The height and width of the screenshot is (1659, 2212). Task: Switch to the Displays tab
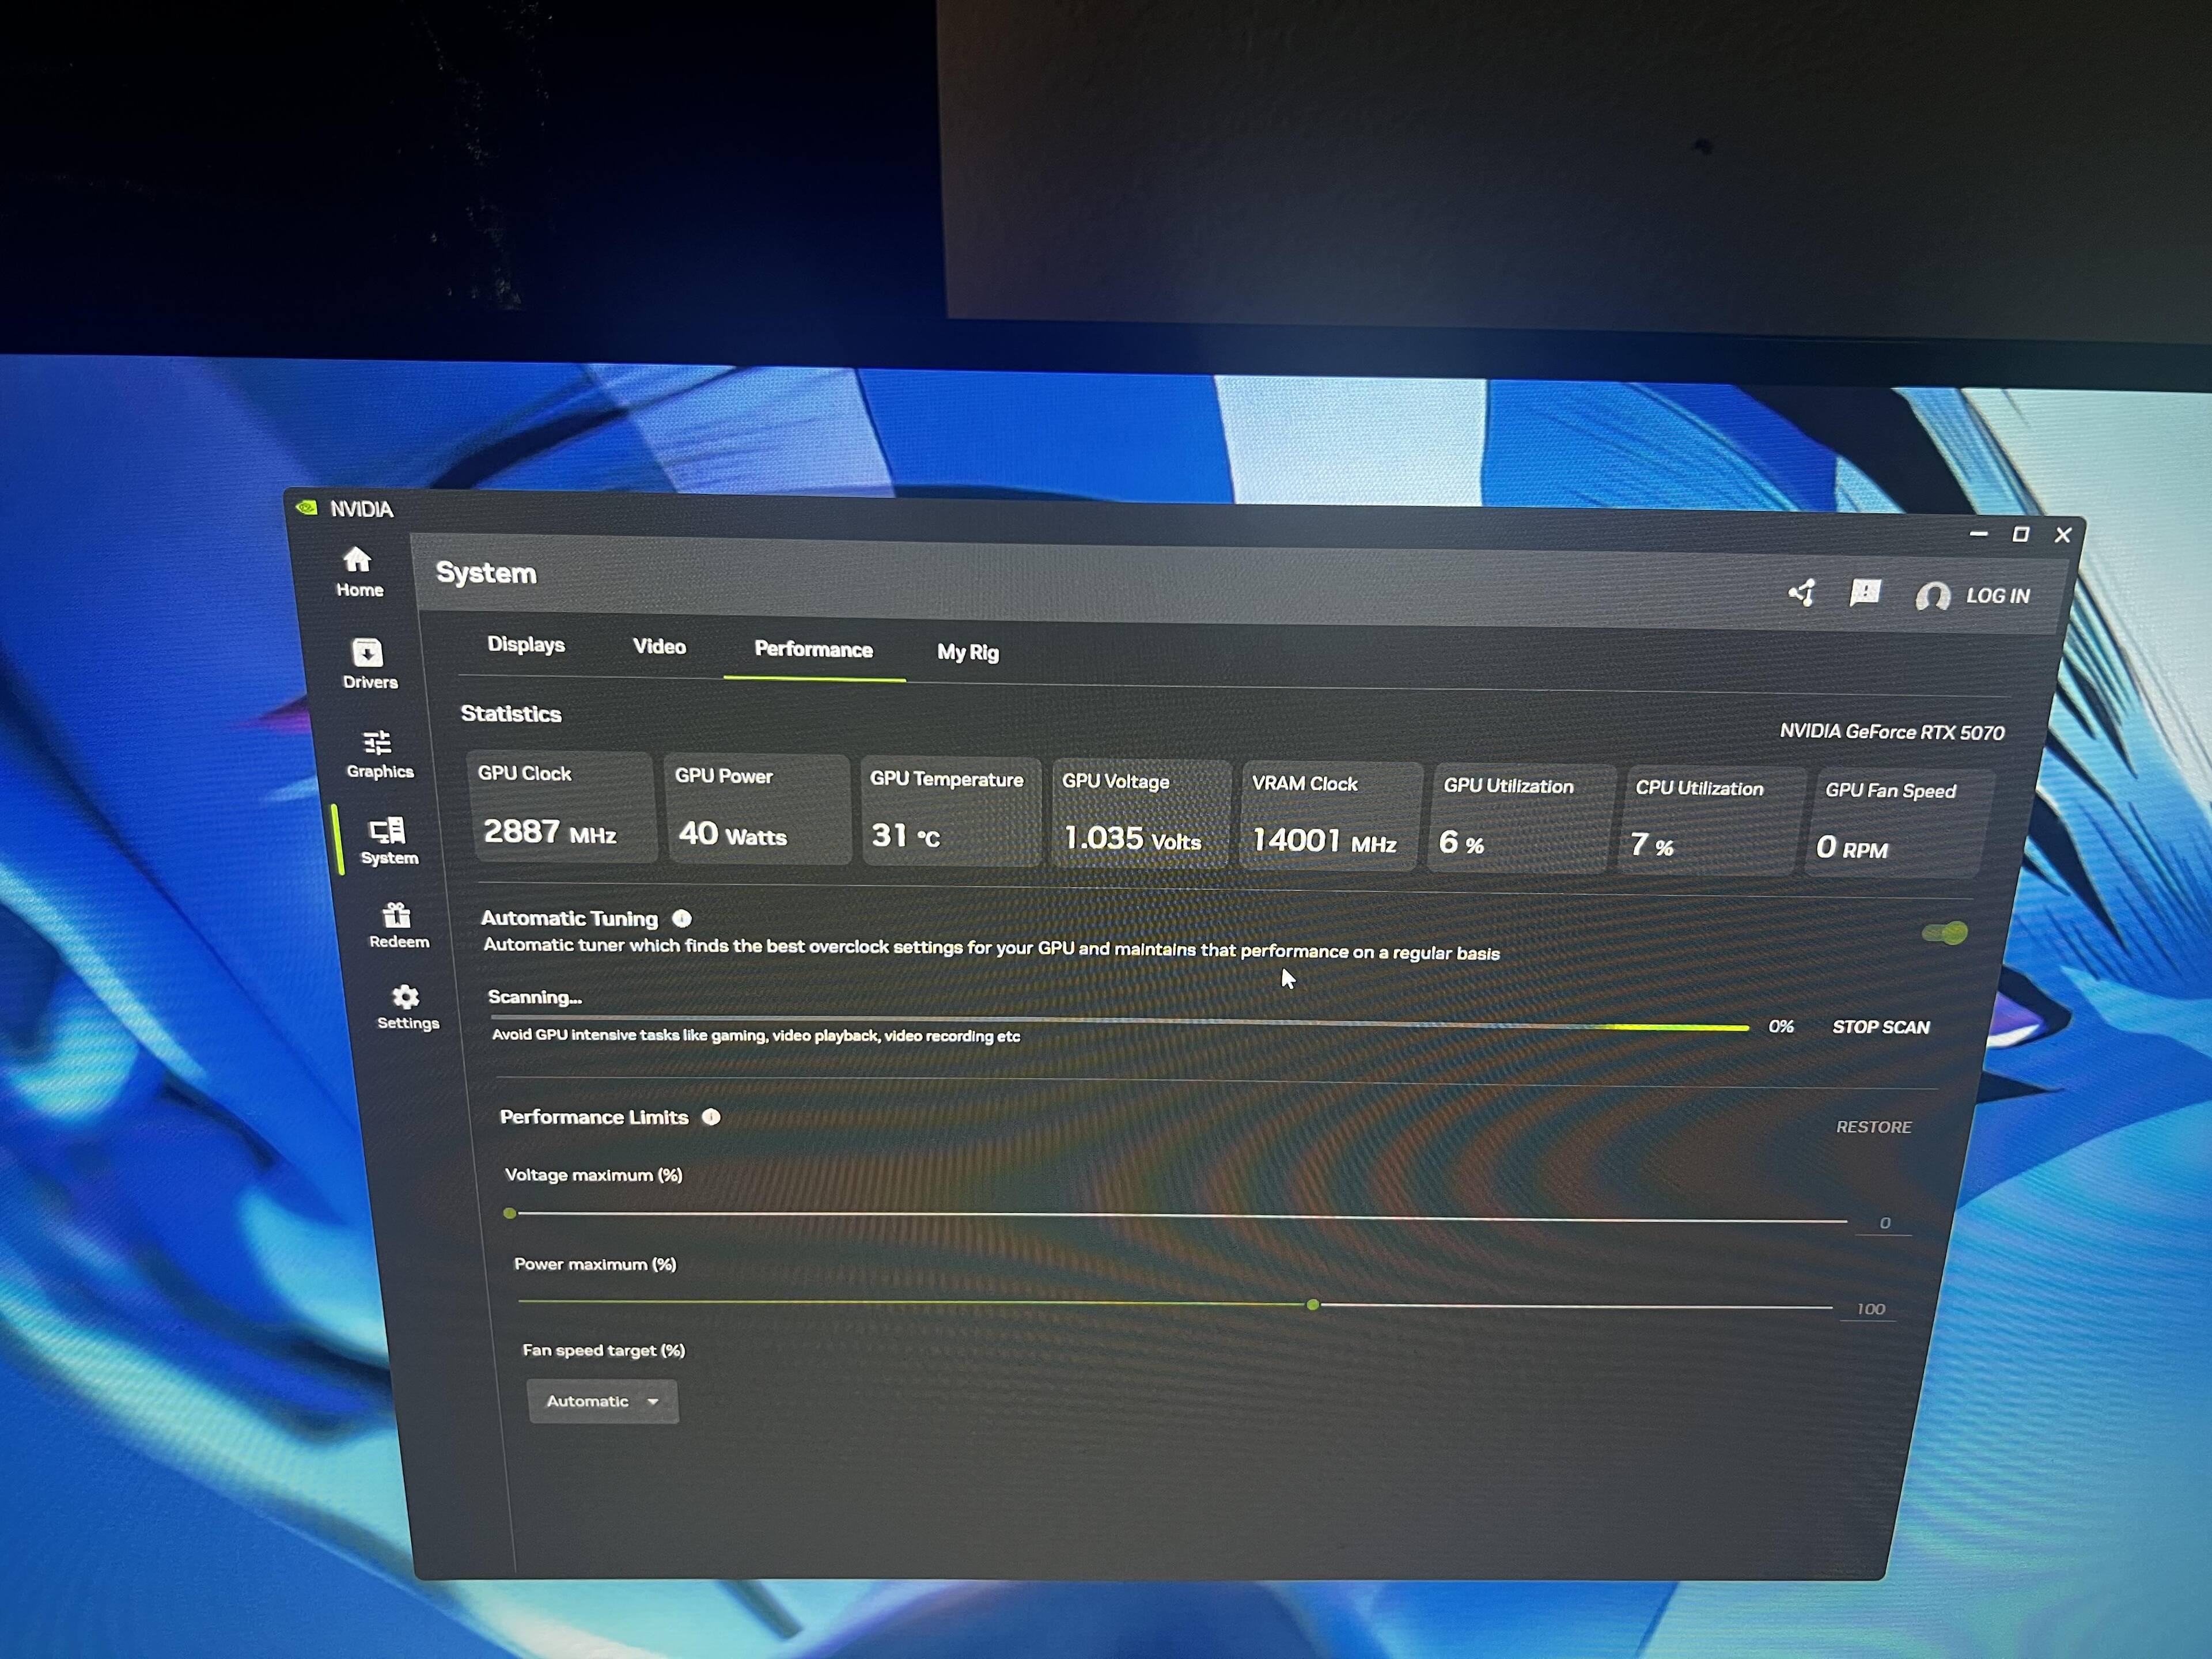526,645
